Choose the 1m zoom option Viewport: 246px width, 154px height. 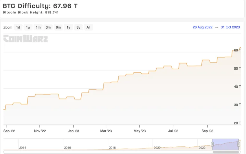38,27
